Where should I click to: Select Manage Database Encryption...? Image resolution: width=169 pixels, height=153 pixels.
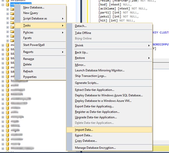coord(109,148)
